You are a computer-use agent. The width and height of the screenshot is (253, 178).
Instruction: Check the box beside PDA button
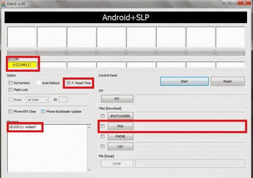102,126
